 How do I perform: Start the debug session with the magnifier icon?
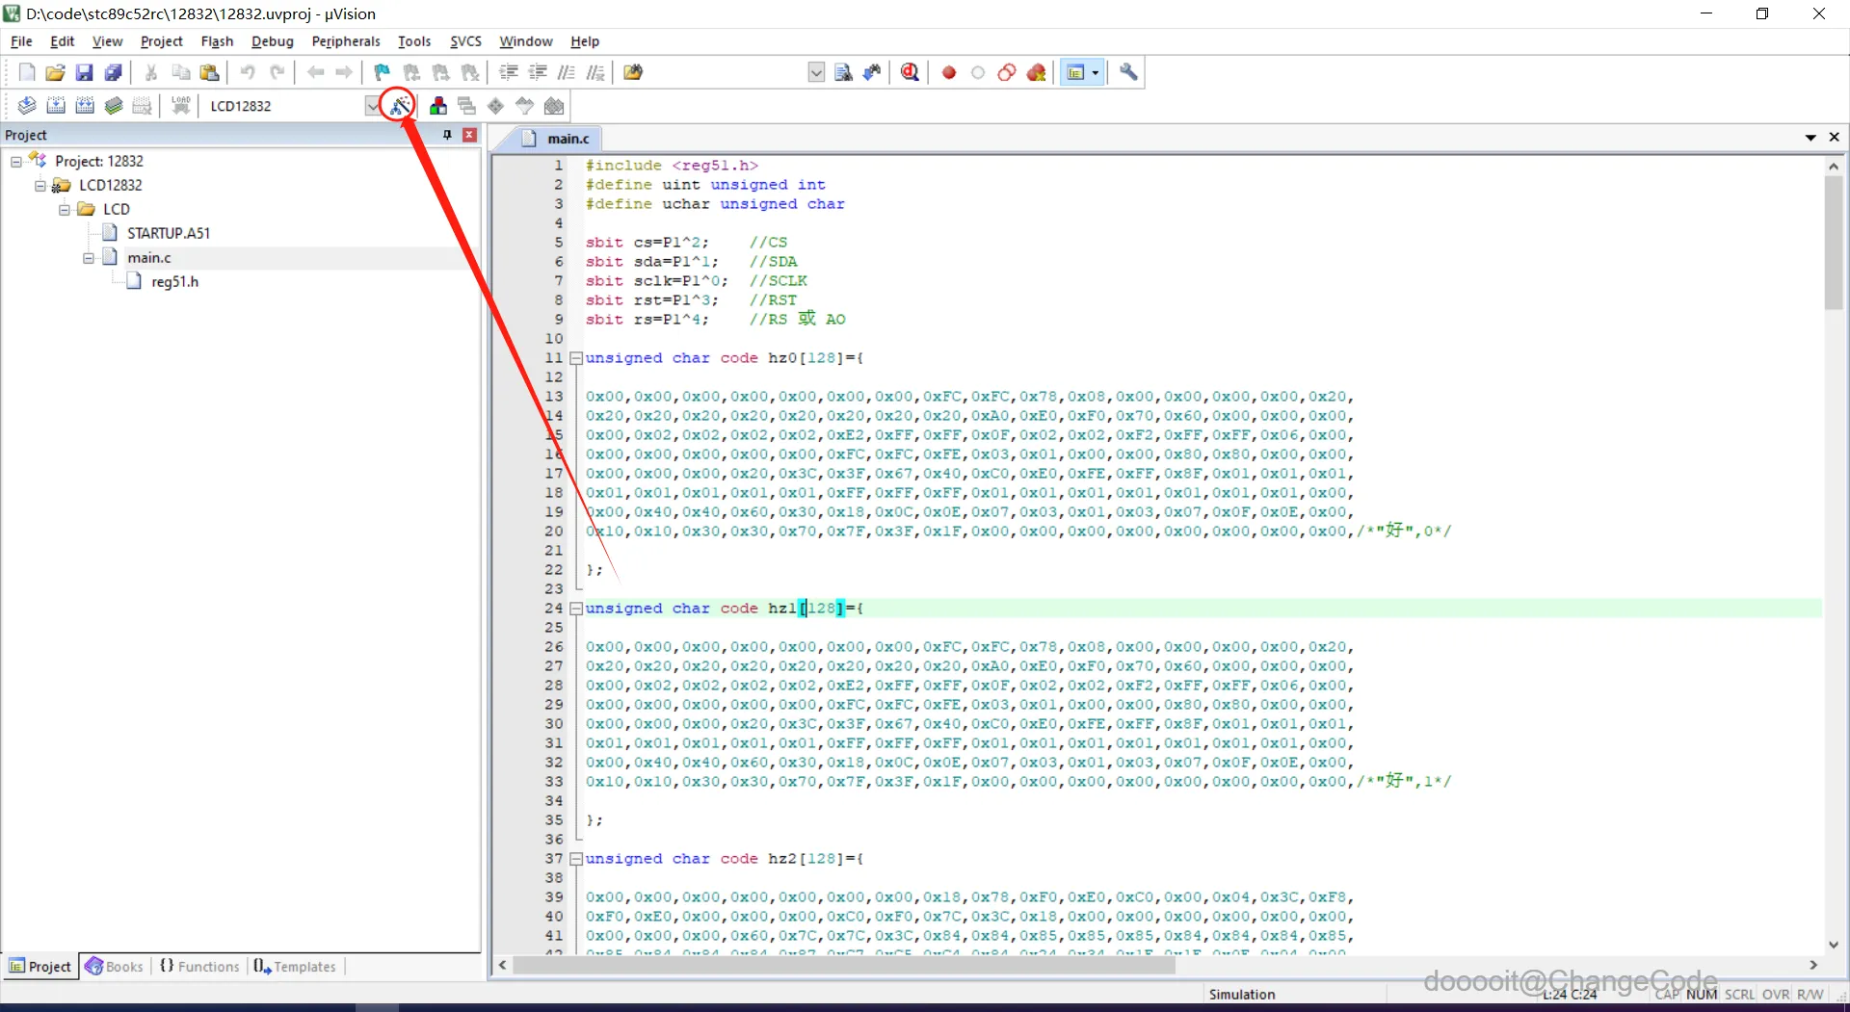[x=910, y=72]
